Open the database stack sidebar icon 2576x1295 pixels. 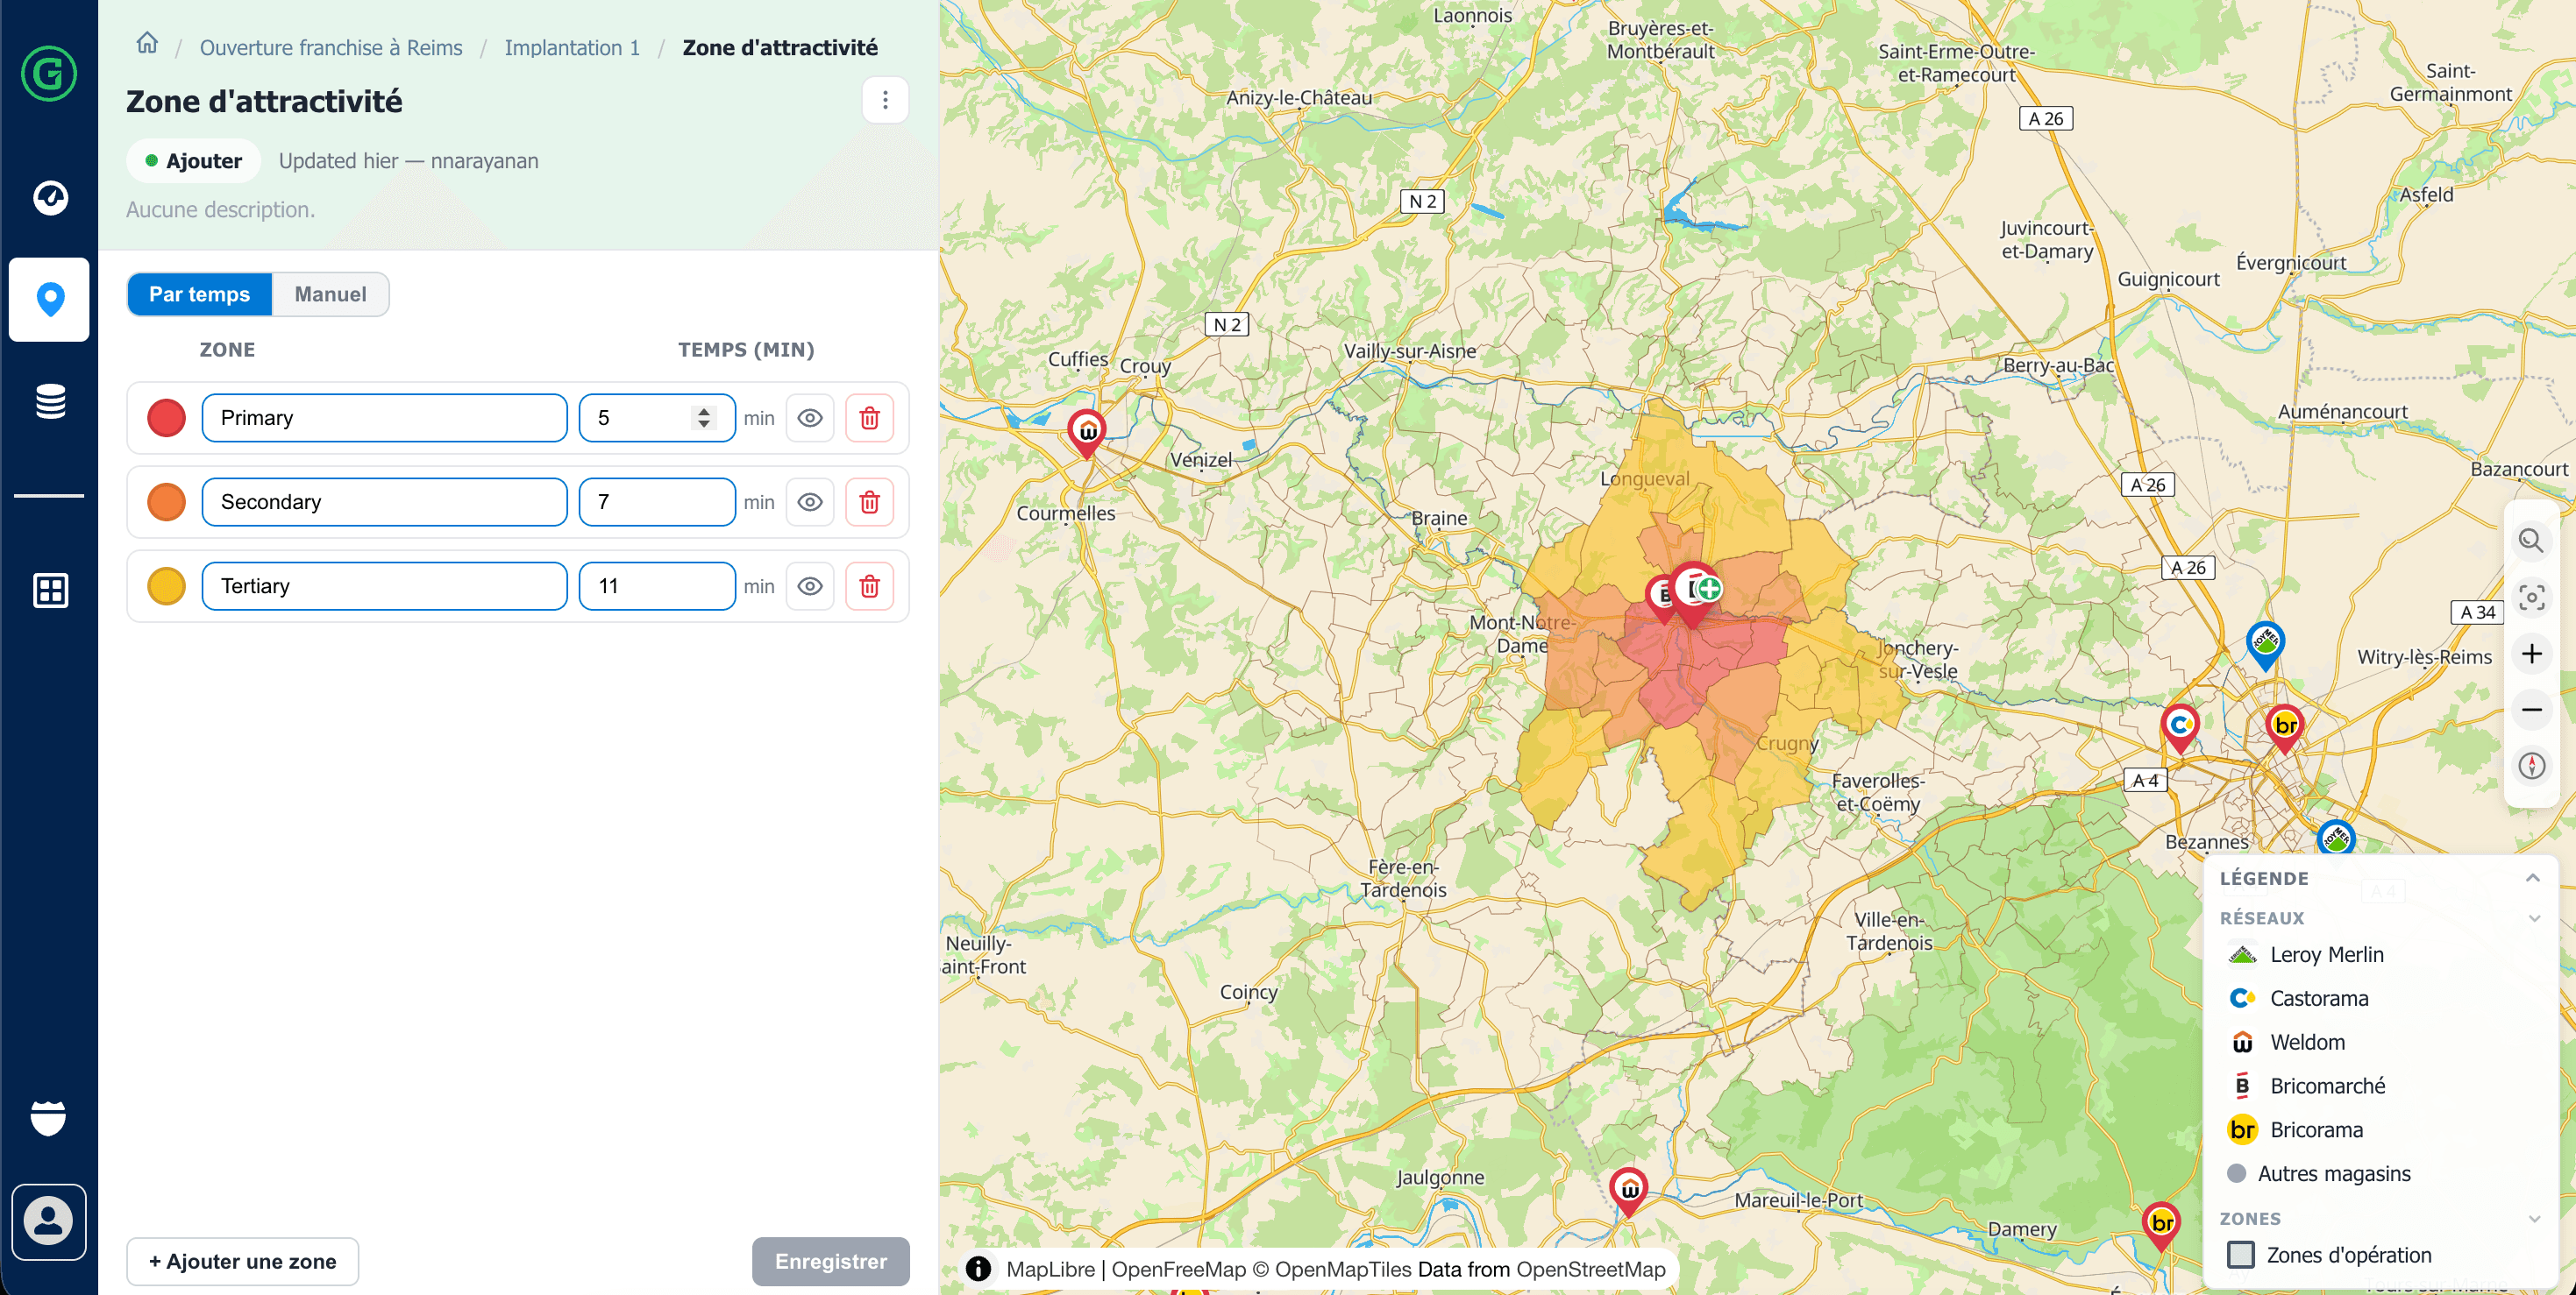pyautogui.click(x=50, y=401)
